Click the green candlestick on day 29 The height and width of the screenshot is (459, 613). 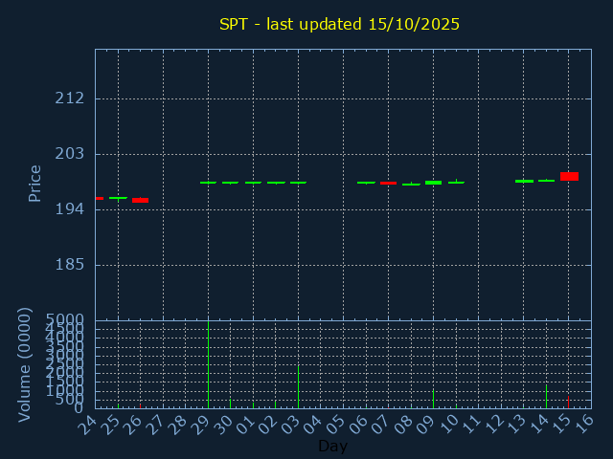click(x=208, y=183)
